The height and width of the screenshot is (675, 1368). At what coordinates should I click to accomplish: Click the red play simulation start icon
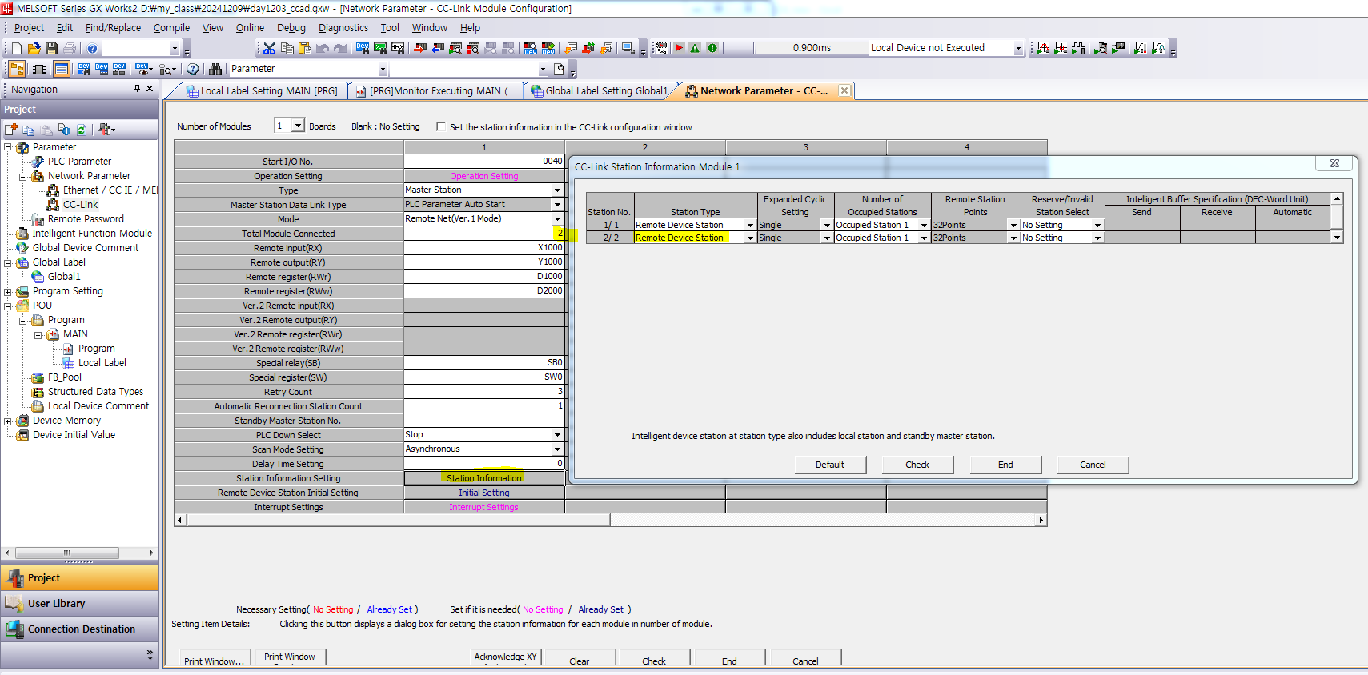pyautogui.click(x=679, y=48)
